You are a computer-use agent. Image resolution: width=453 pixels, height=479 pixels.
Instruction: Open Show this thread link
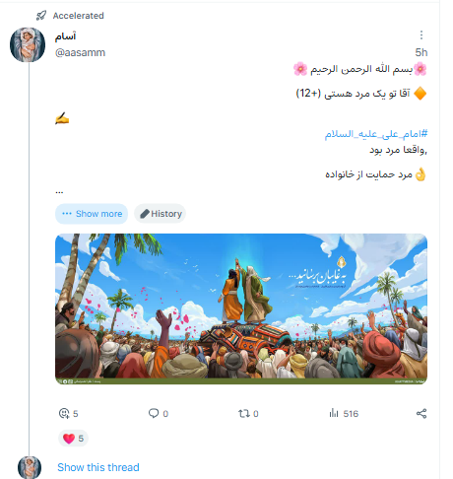coord(98,467)
